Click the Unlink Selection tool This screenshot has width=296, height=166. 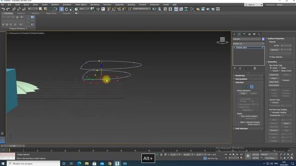(19, 9)
